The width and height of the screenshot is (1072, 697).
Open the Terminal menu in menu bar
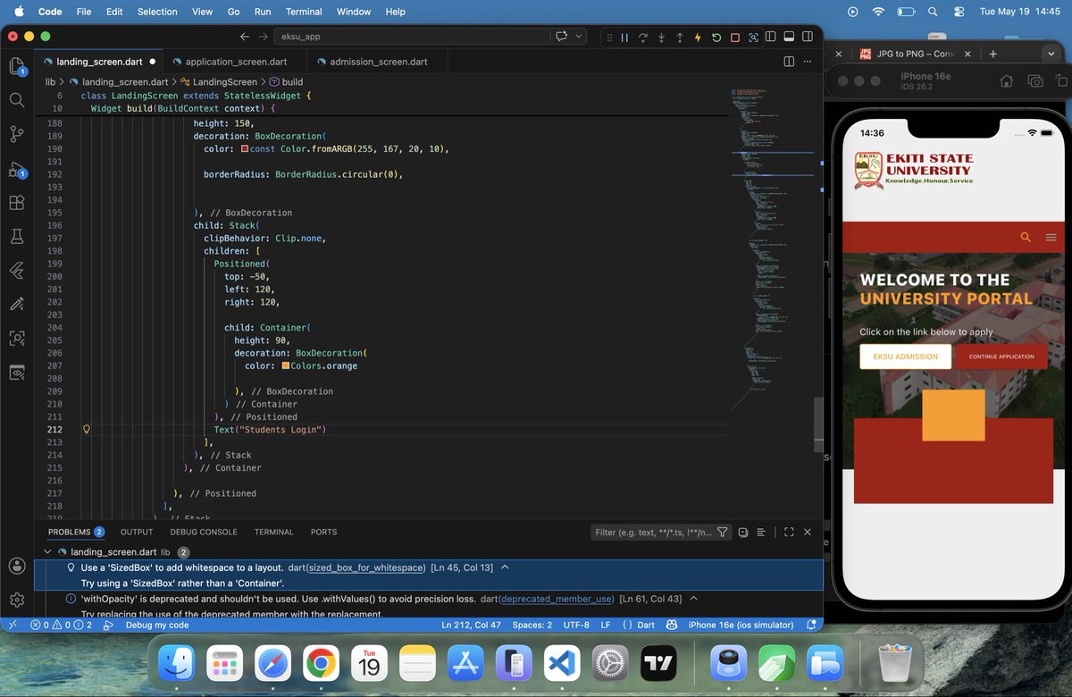click(x=304, y=12)
